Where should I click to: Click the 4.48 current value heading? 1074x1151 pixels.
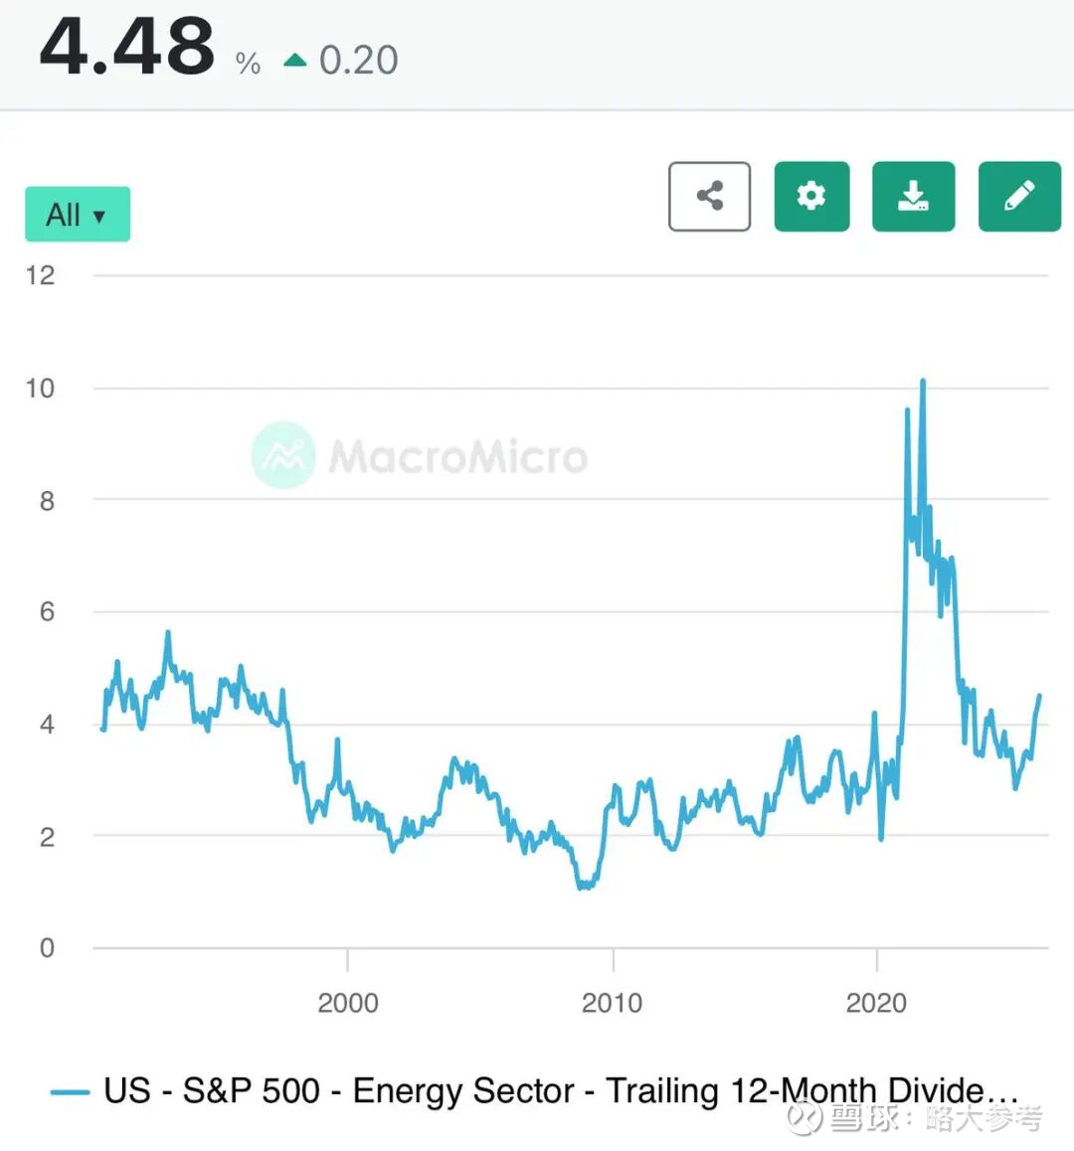(x=126, y=47)
